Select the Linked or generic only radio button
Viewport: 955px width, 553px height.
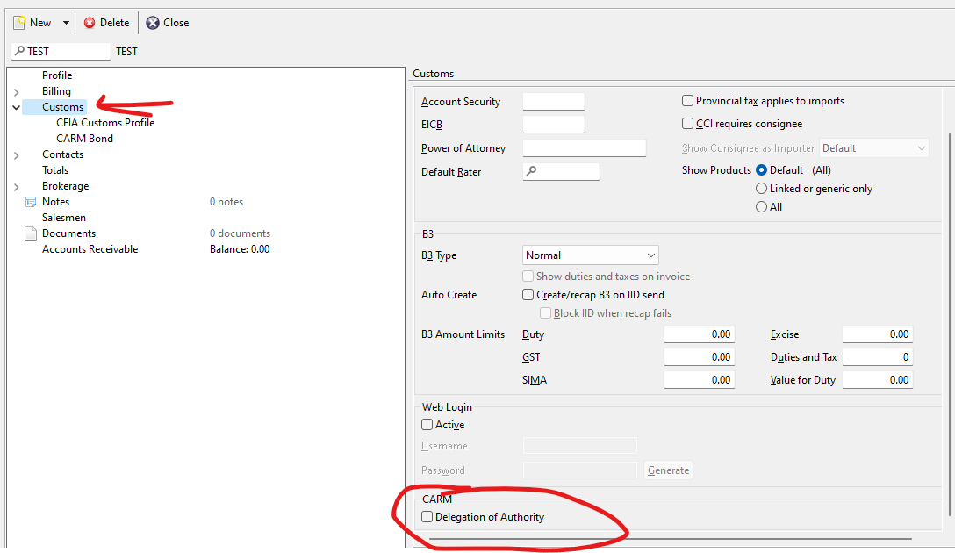tap(762, 188)
